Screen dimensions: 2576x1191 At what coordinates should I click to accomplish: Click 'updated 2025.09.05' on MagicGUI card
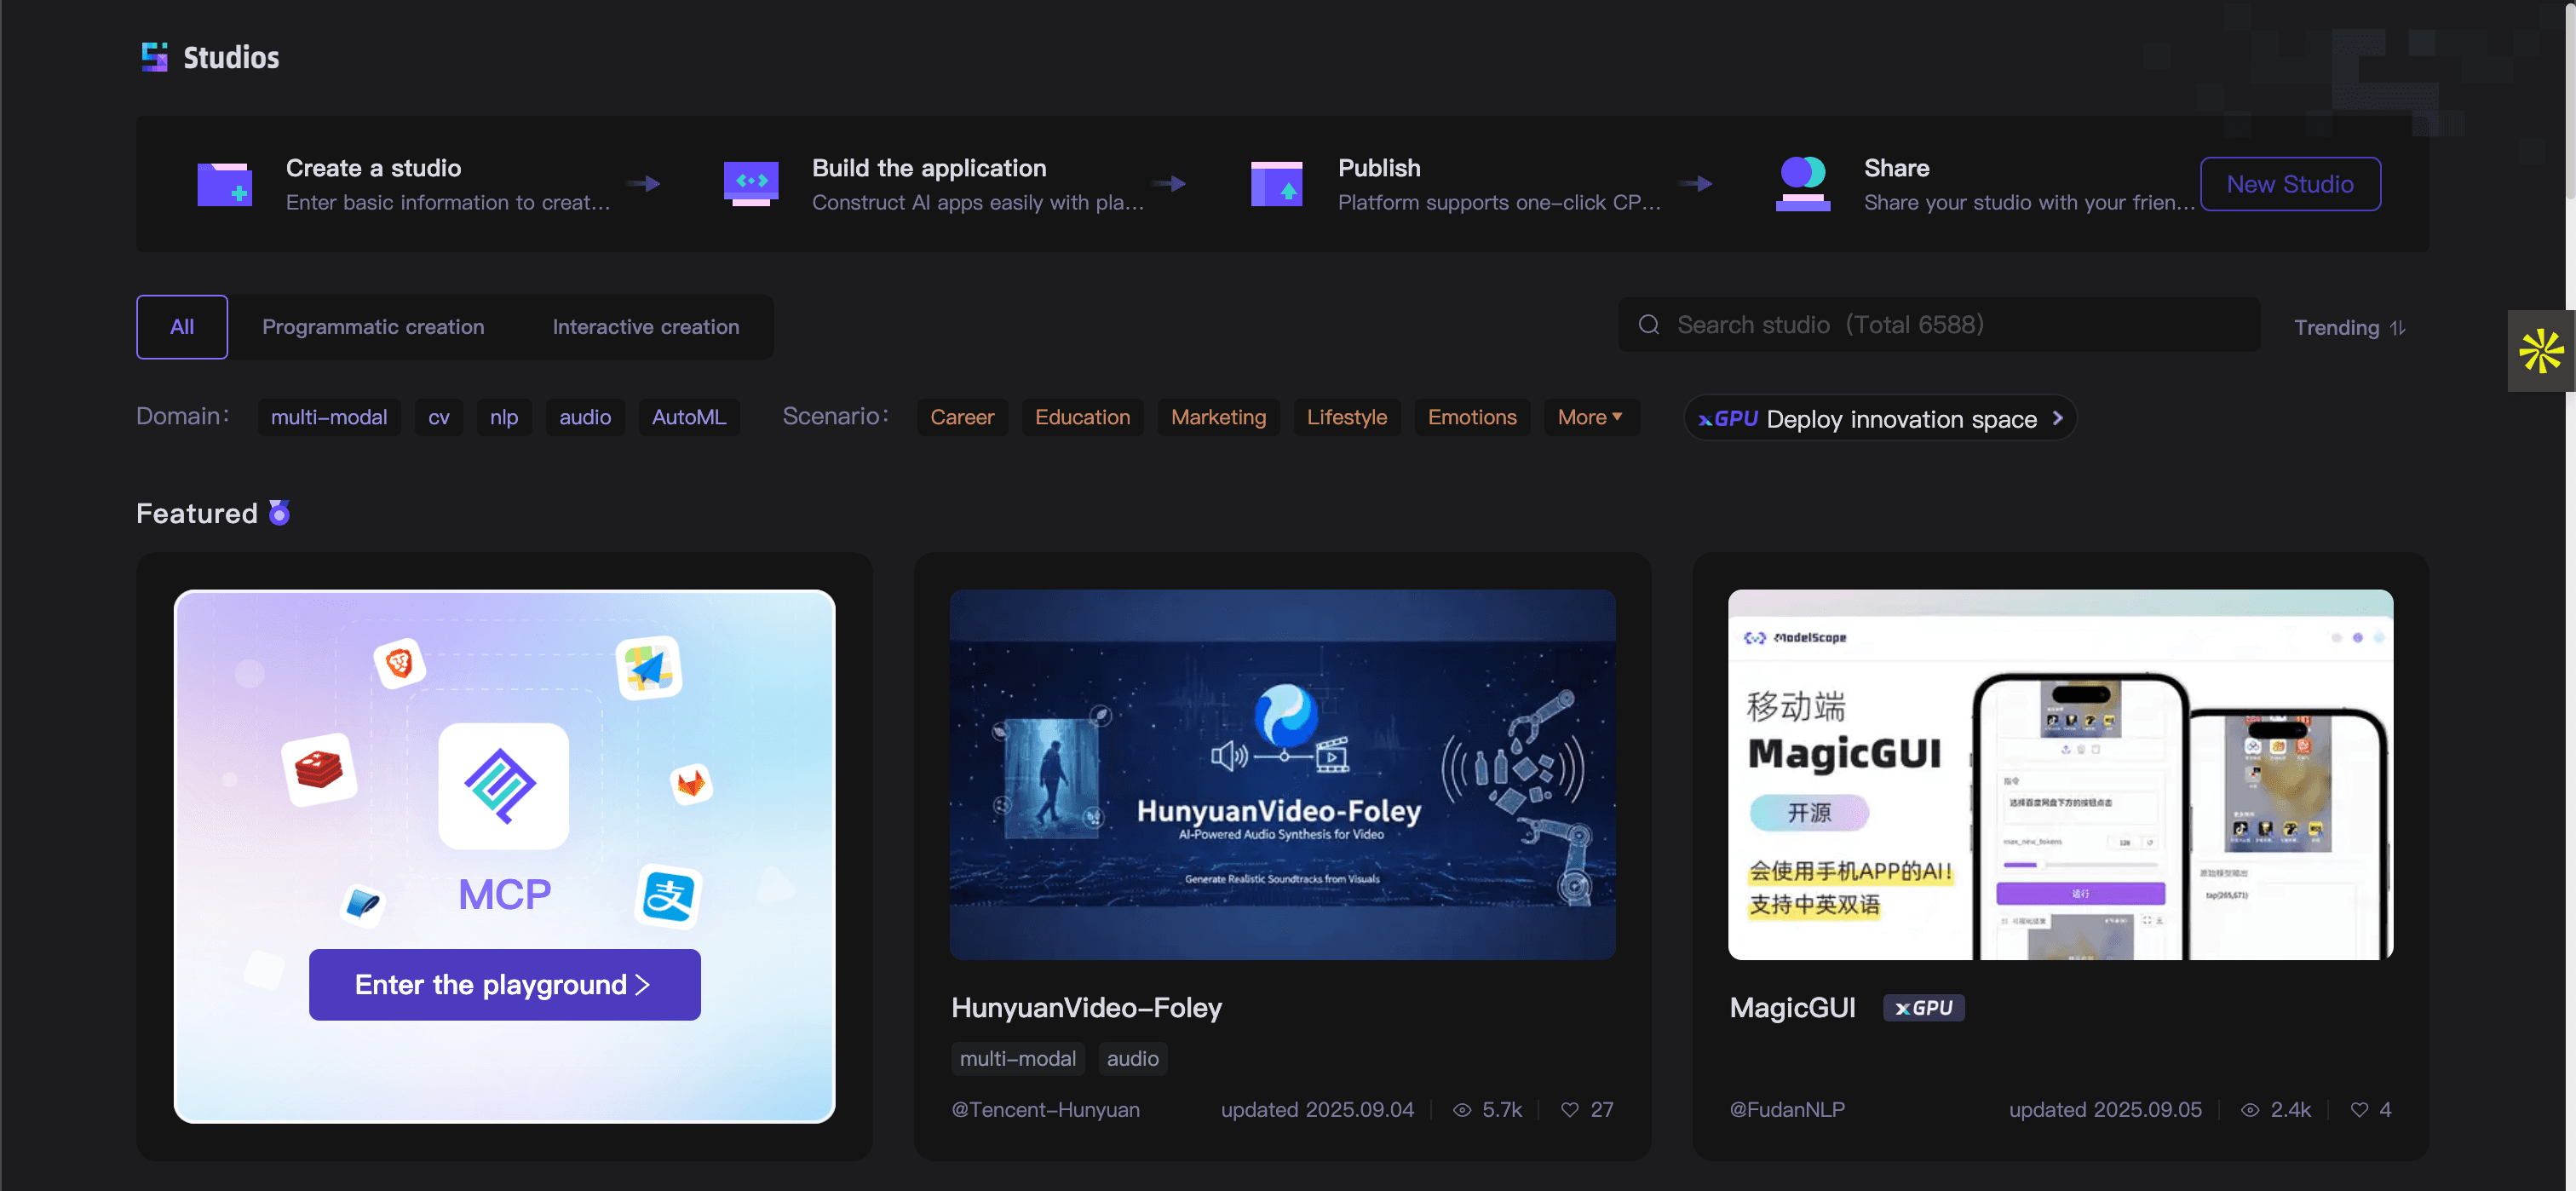[2105, 1110]
